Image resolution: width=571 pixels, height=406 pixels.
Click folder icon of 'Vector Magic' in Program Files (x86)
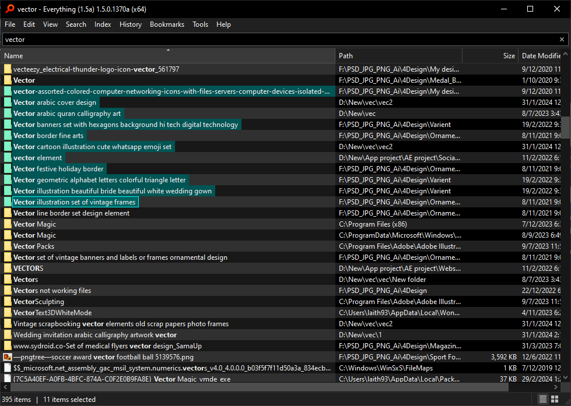[8, 224]
